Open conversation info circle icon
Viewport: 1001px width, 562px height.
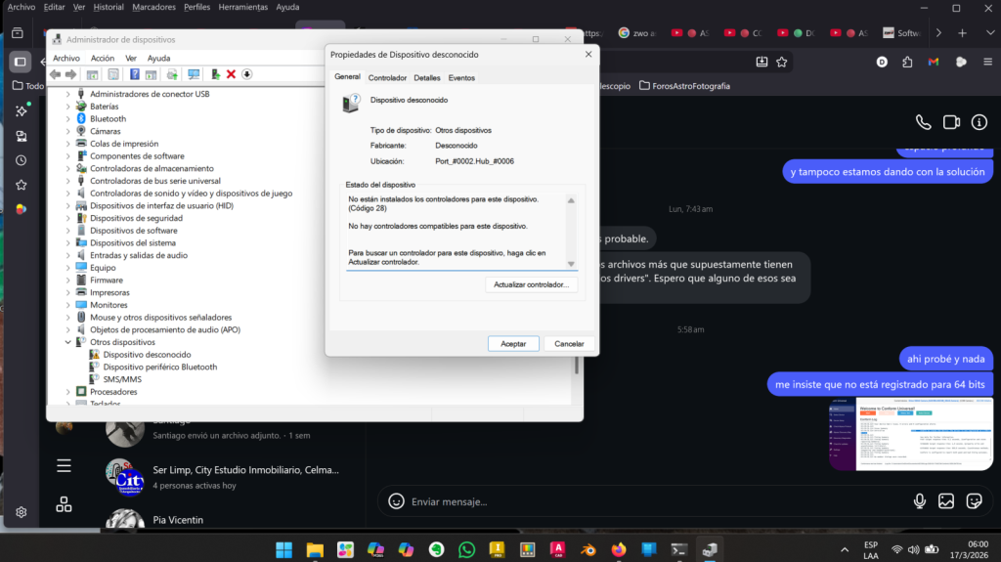pos(979,122)
